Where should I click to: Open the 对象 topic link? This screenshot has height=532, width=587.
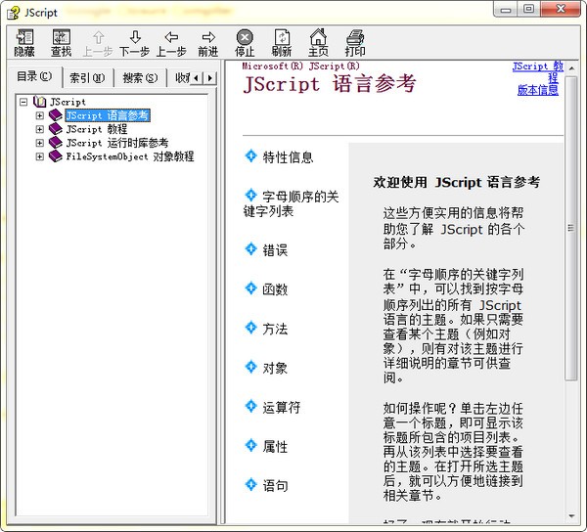click(275, 368)
